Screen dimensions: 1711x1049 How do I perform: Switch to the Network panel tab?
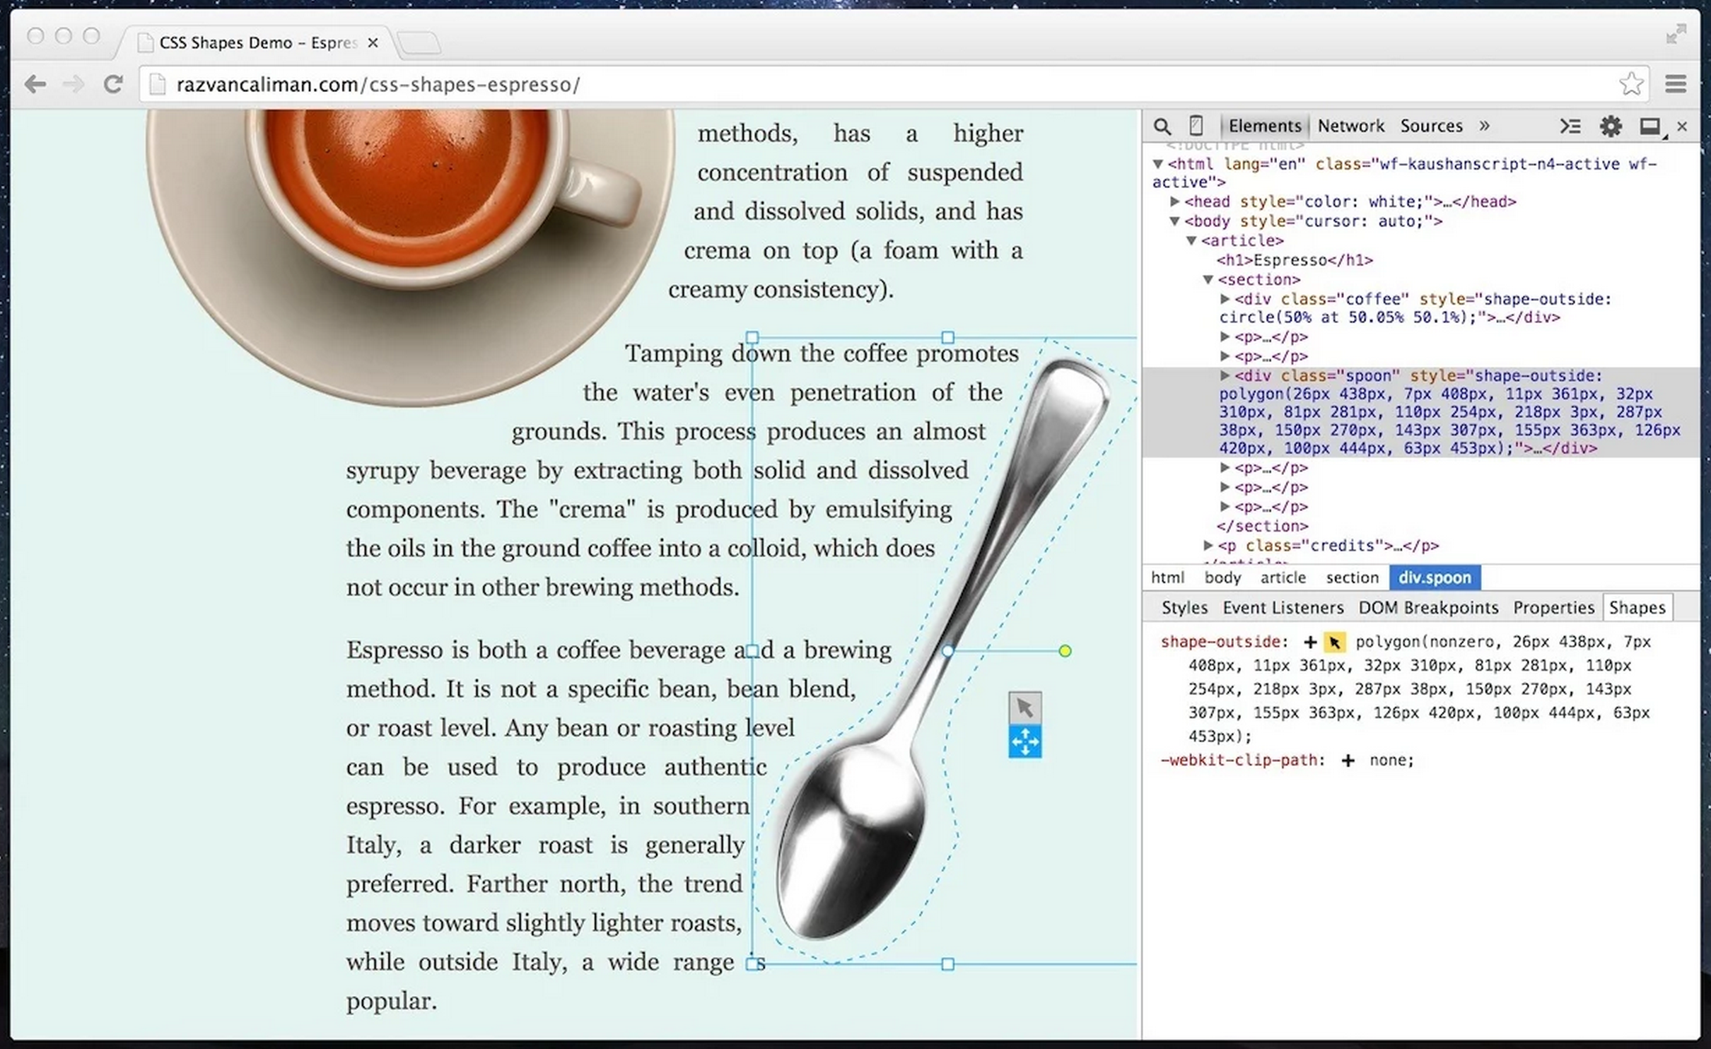pyautogui.click(x=1350, y=126)
